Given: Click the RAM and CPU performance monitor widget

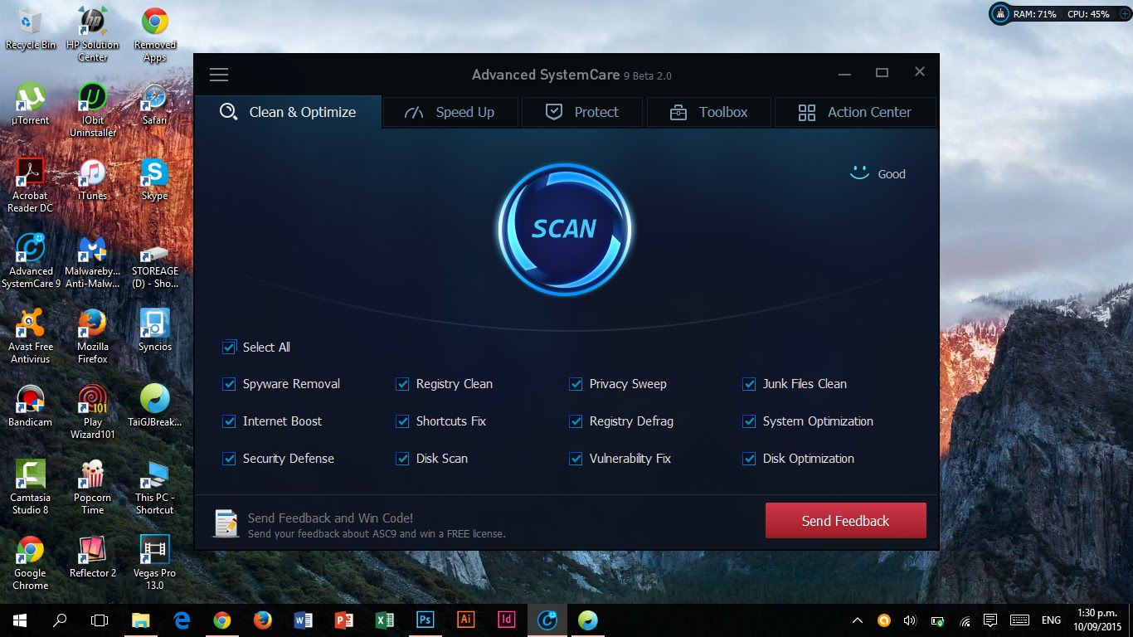Looking at the screenshot, I should [x=1059, y=14].
